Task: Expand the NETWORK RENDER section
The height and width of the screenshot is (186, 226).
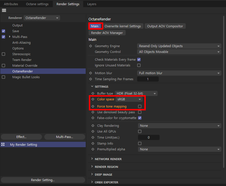Action: (x=92, y=159)
